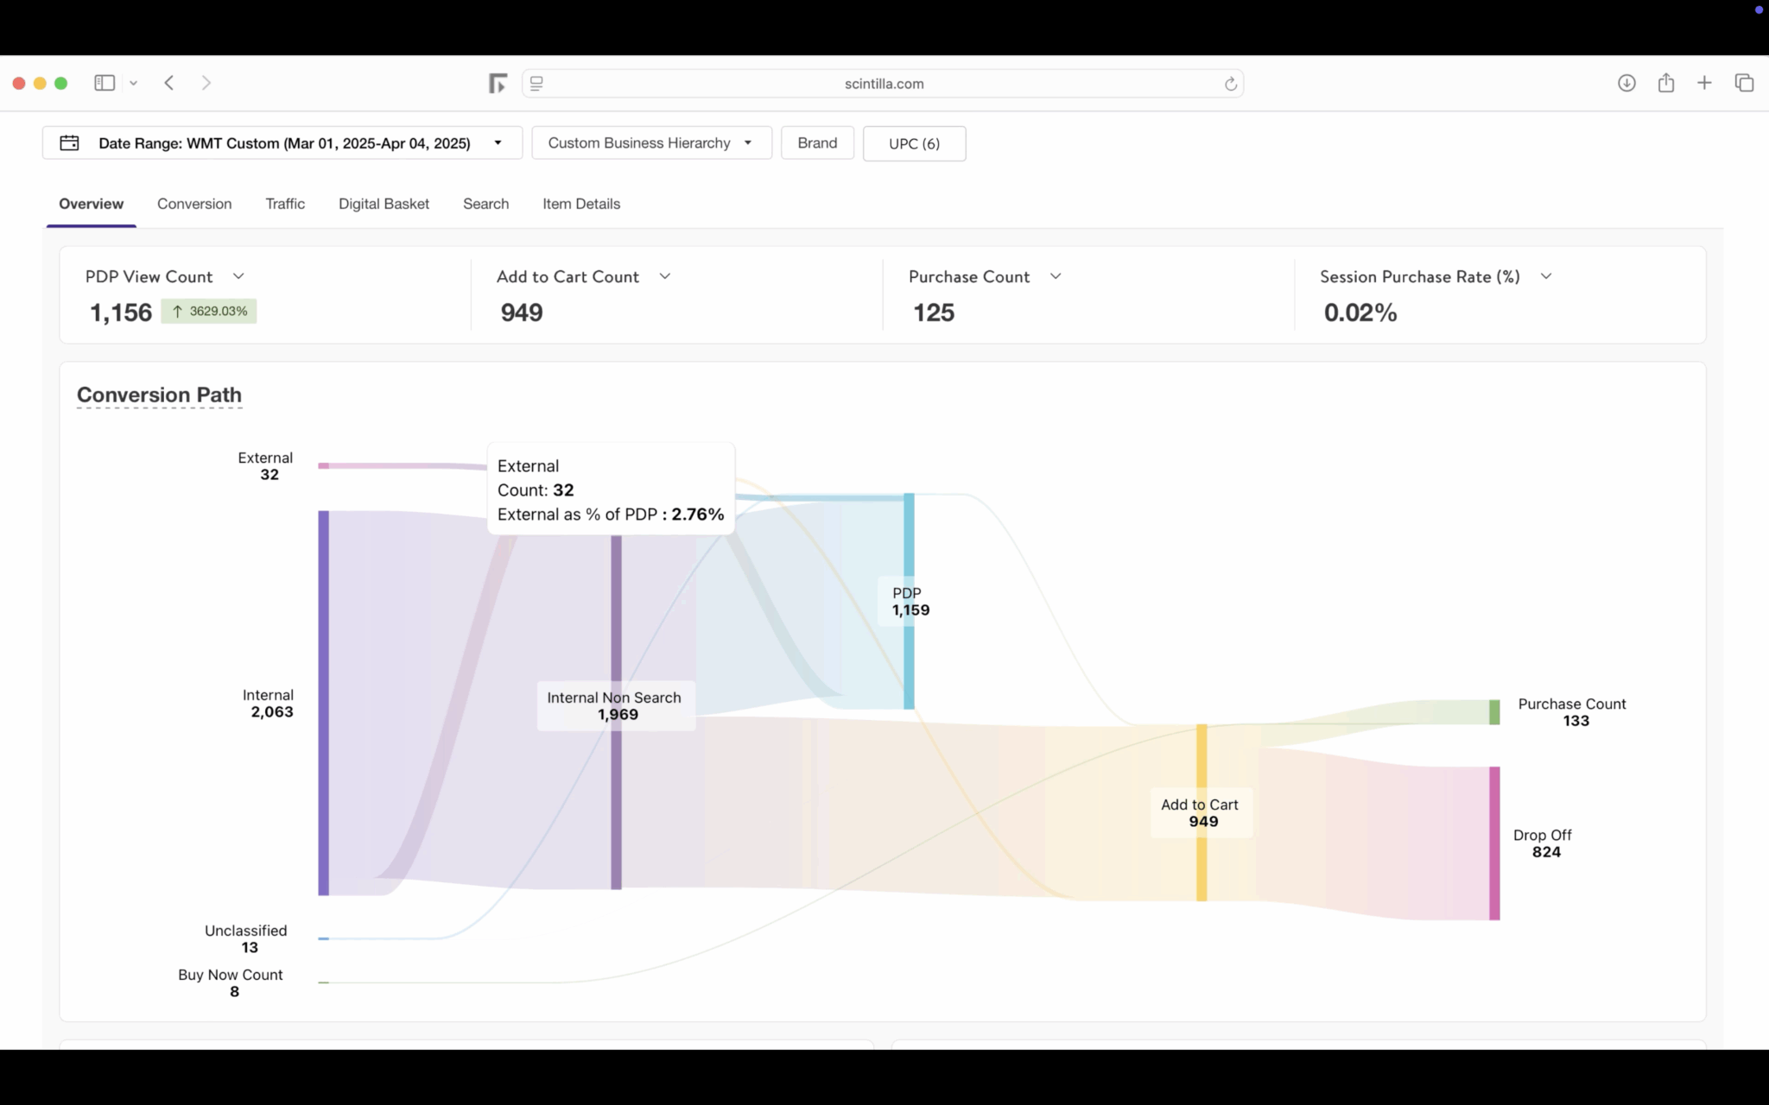Expand the Date Range dropdown

(498, 143)
